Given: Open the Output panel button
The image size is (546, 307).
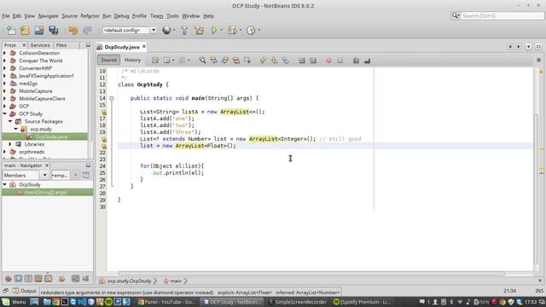Looking at the screenshot, I should click(25, 291).
